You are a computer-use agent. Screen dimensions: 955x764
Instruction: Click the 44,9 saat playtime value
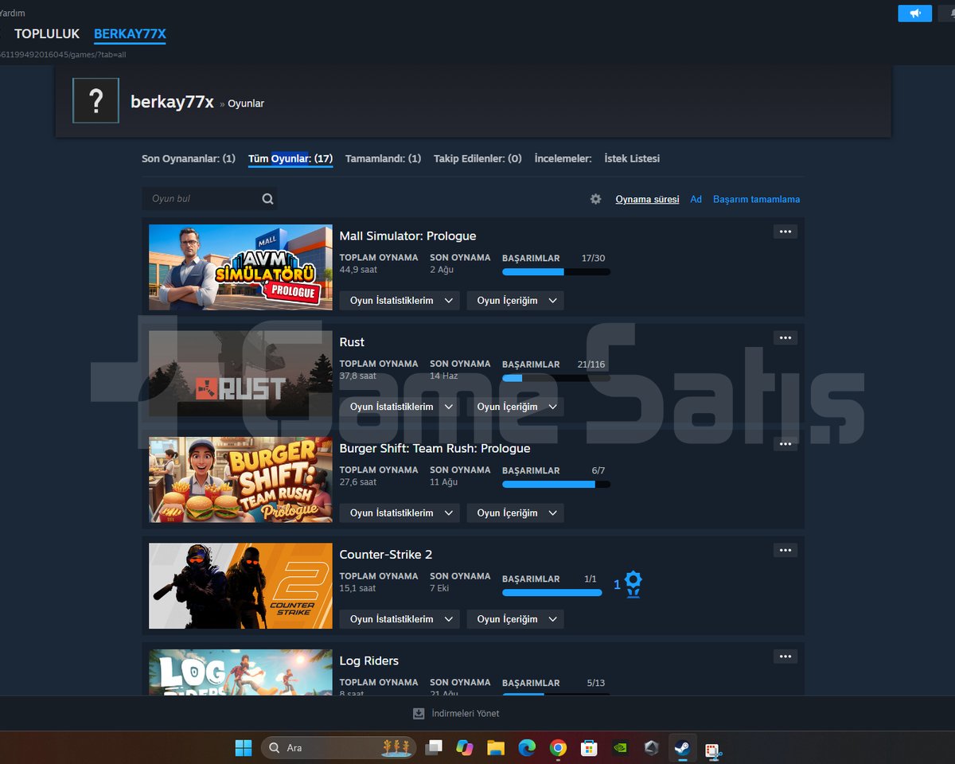click(x=358, y=270)
